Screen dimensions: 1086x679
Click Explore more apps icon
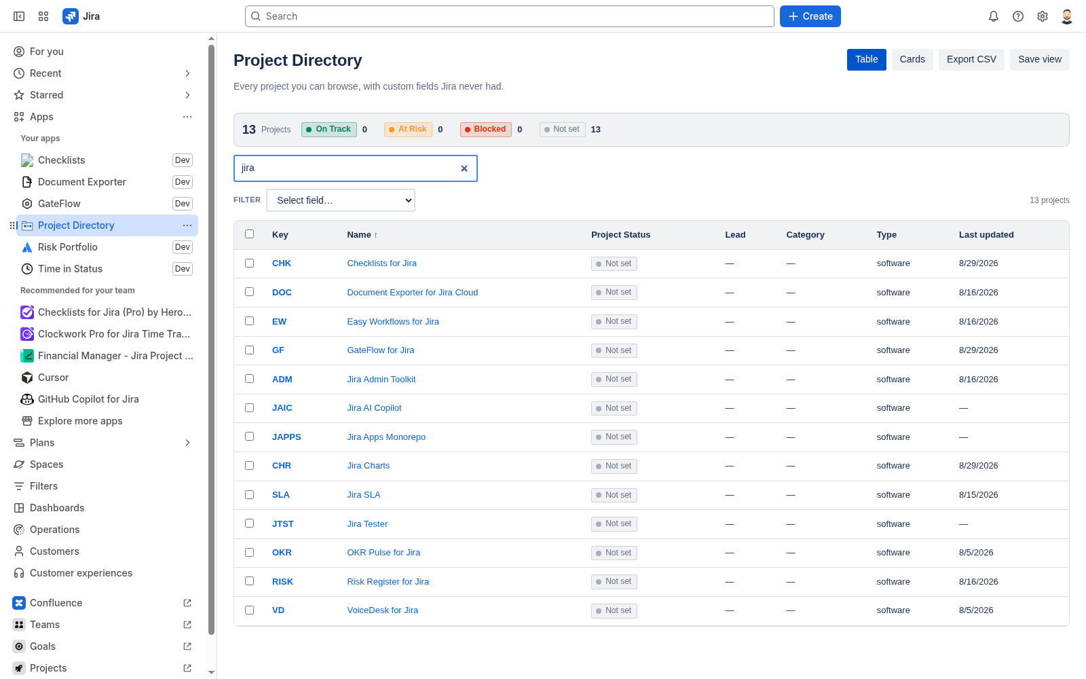pyautogui.click(x=27, y=421)
